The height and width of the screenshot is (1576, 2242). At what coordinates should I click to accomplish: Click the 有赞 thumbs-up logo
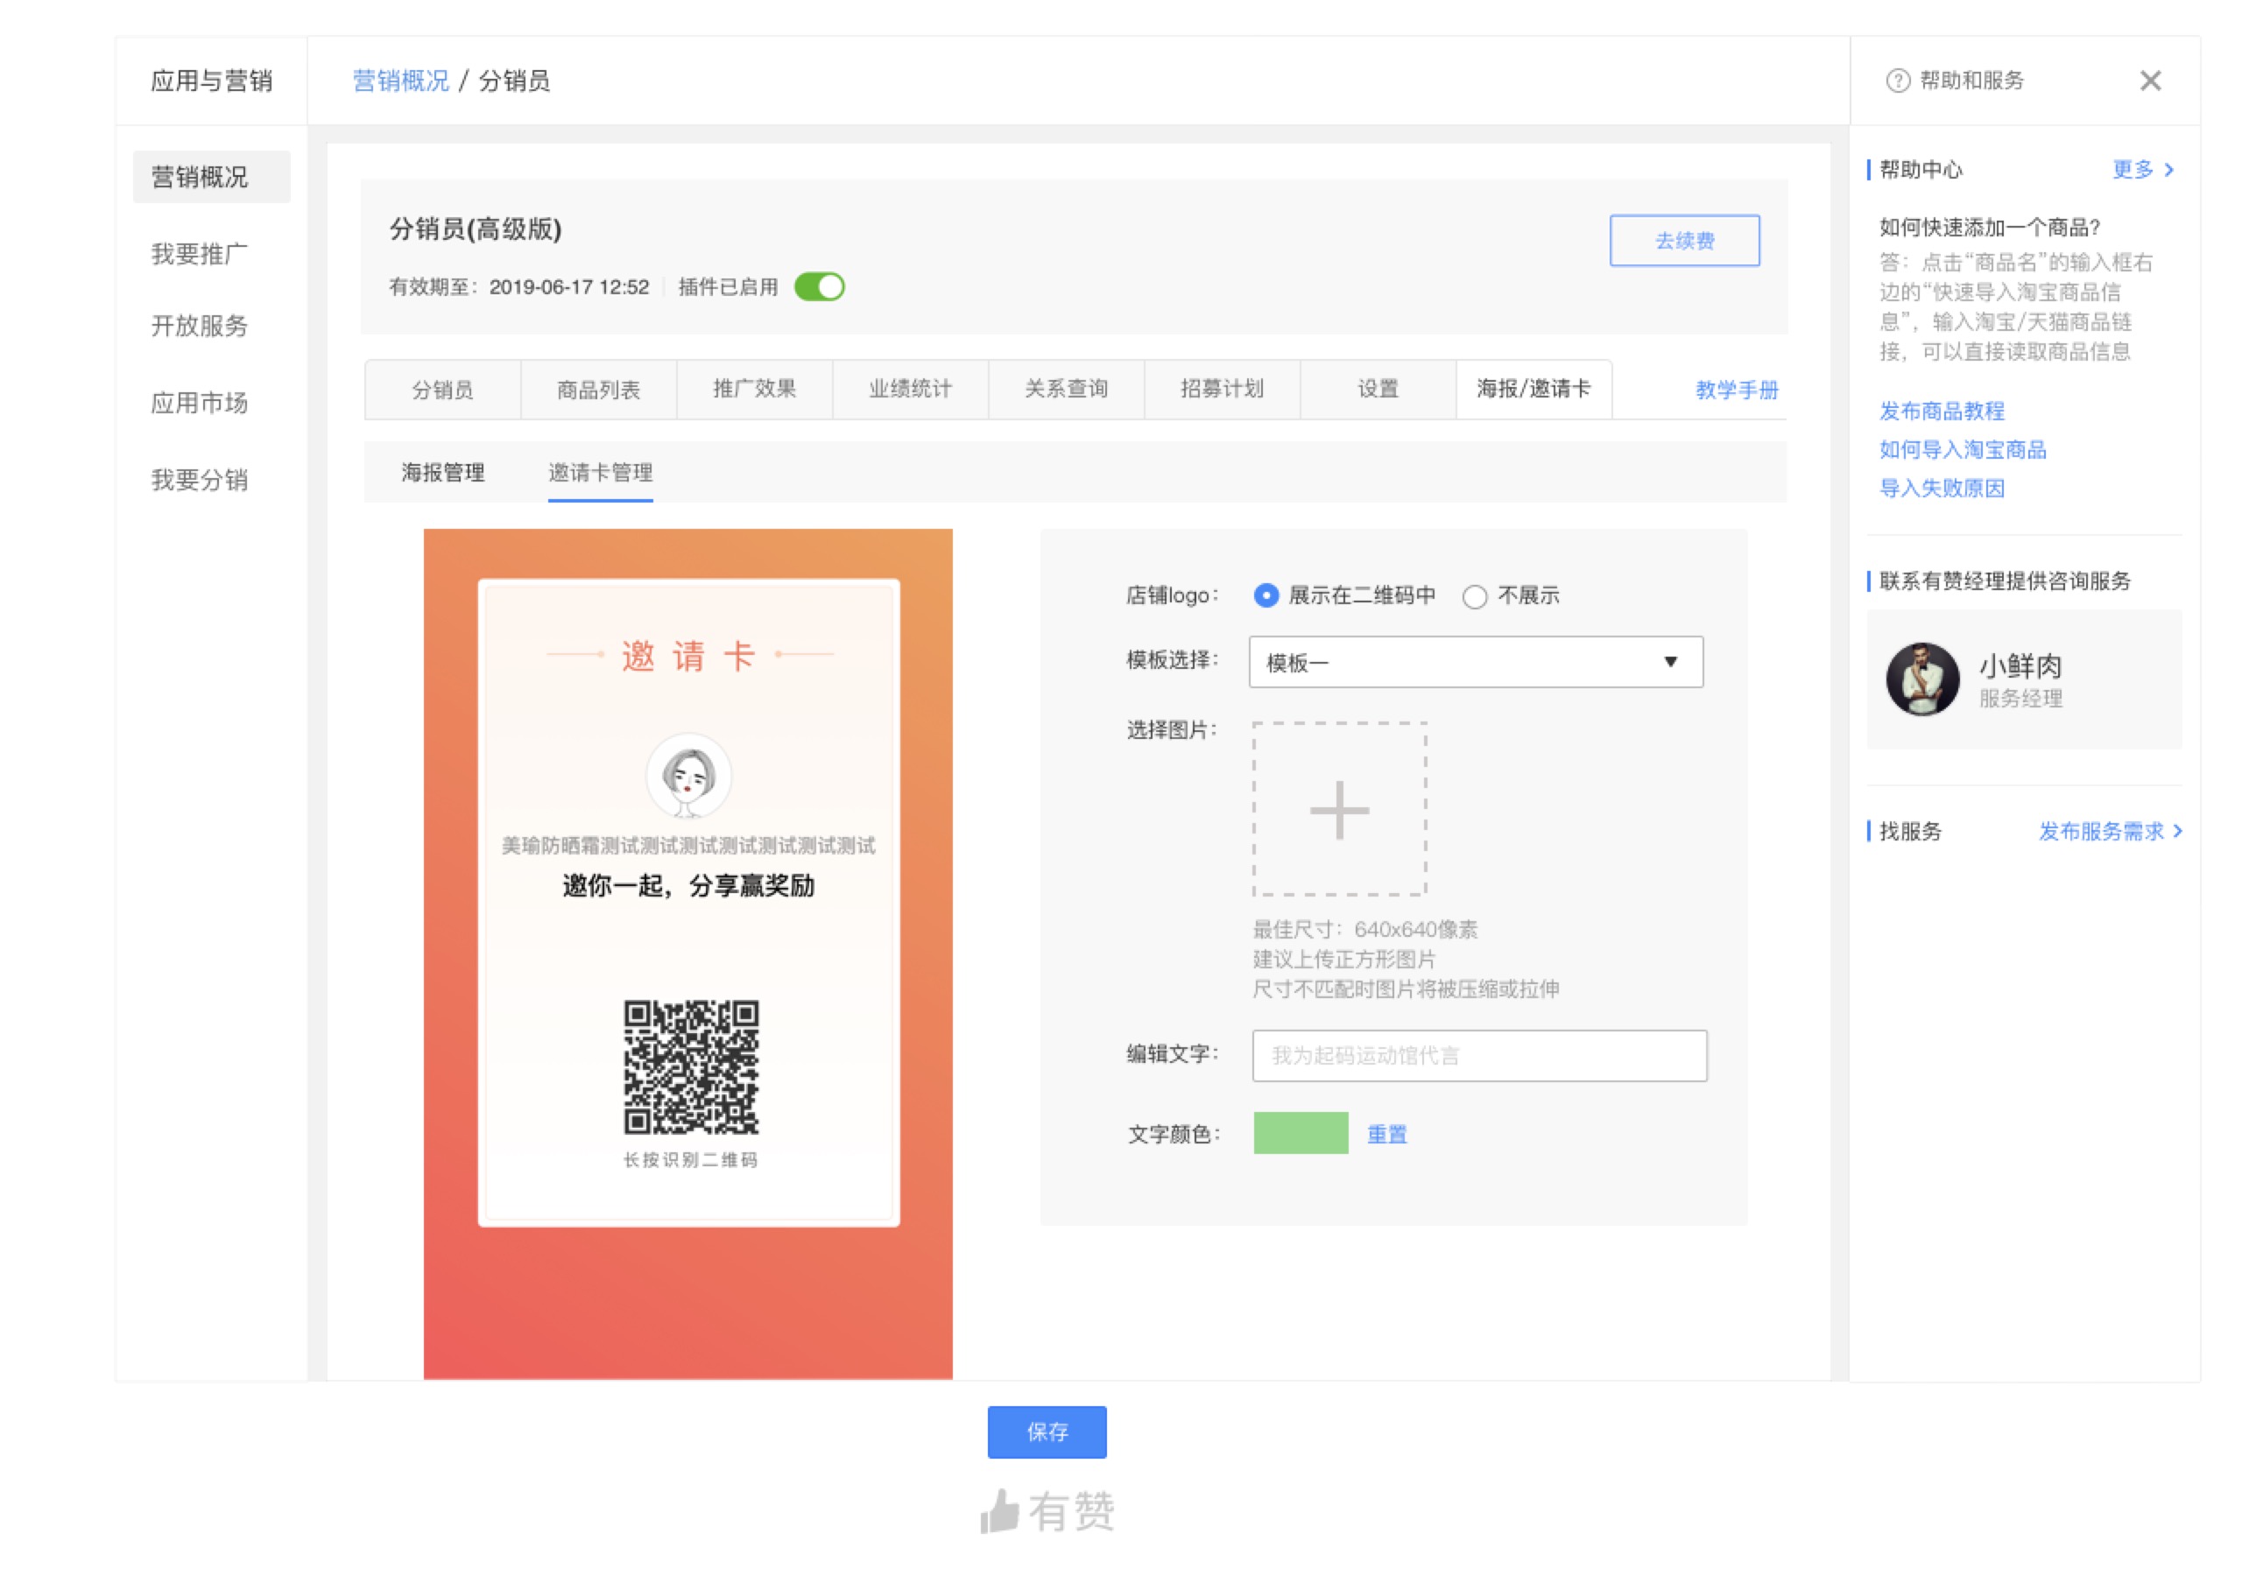click(x=1047, y=1511)
